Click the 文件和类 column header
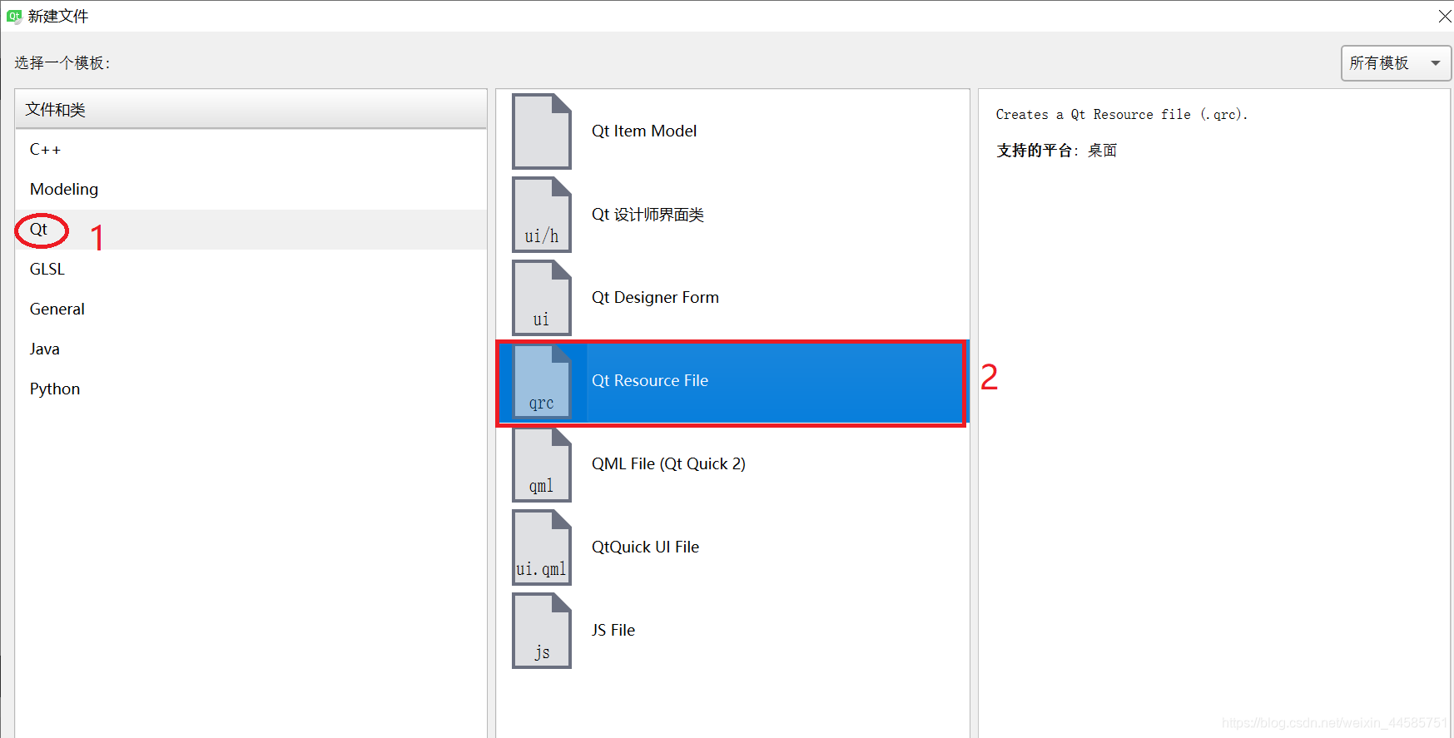1454x738 pixels. click(x=251, y=110)
